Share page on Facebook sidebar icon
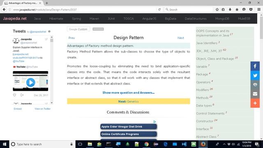 (255, 66)
